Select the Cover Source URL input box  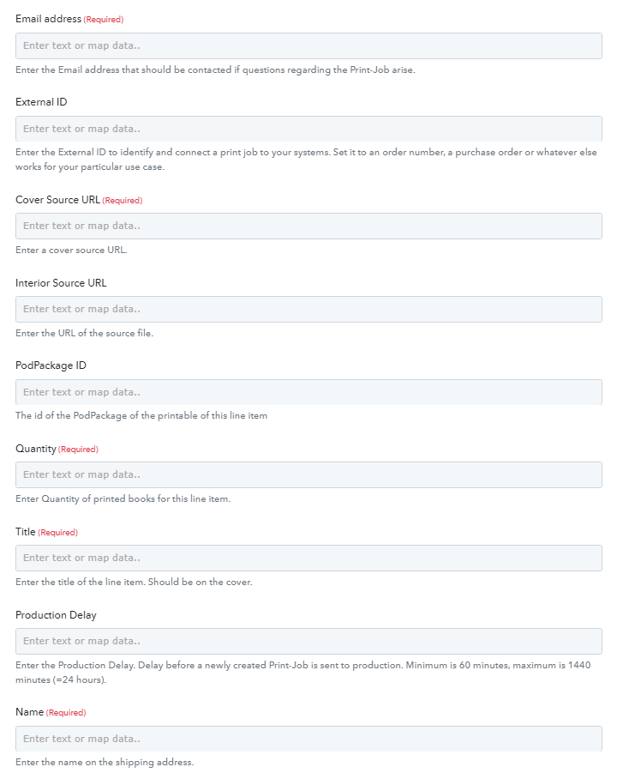tap(308, 226)
